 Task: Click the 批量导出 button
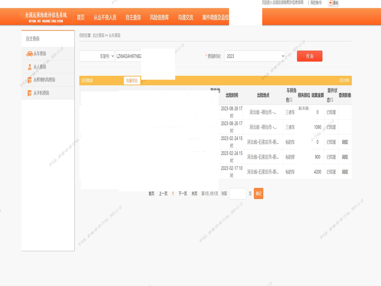tap(132, 81)
